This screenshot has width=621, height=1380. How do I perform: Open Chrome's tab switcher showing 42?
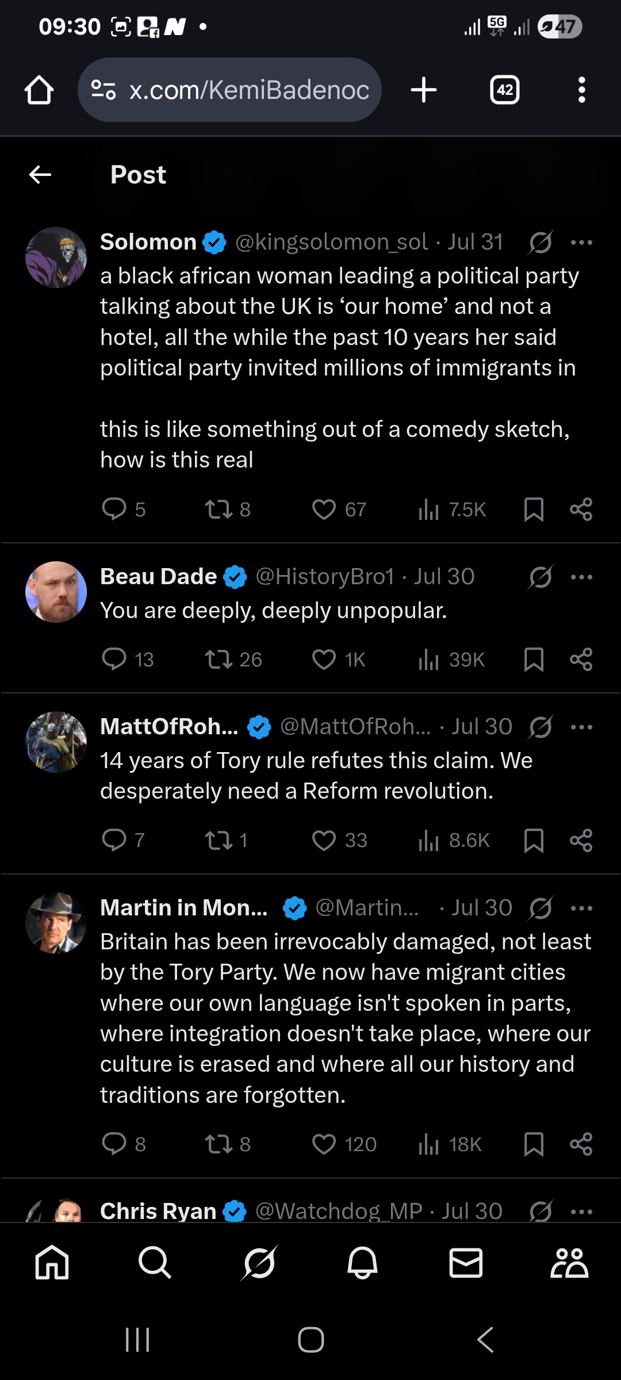tap(505, 90)
